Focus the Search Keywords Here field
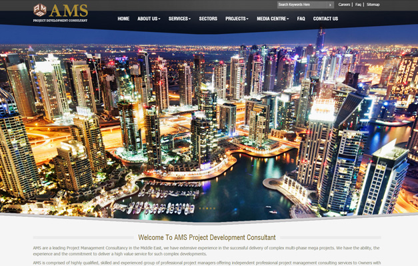The image size is (418, 266). point(302,5)
